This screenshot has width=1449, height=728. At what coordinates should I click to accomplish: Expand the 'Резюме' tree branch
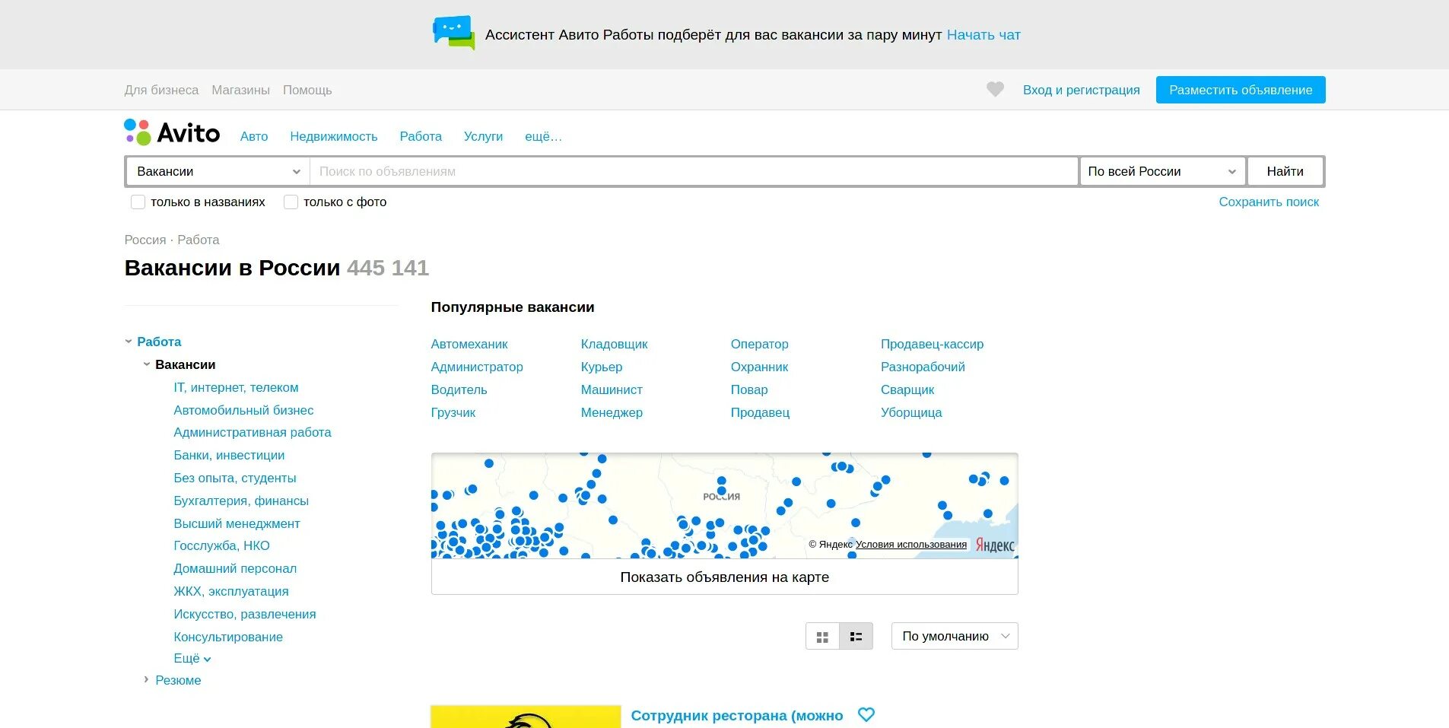click(147, 680)
